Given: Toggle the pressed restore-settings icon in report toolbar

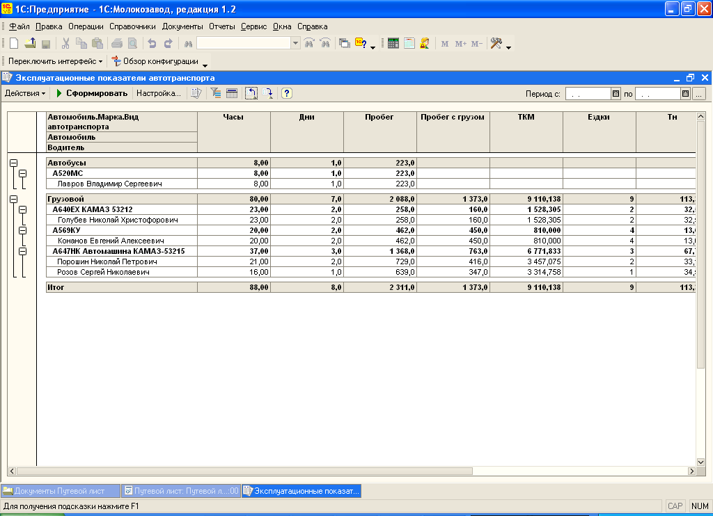Looking at the screenshot, I should [251, 93].
